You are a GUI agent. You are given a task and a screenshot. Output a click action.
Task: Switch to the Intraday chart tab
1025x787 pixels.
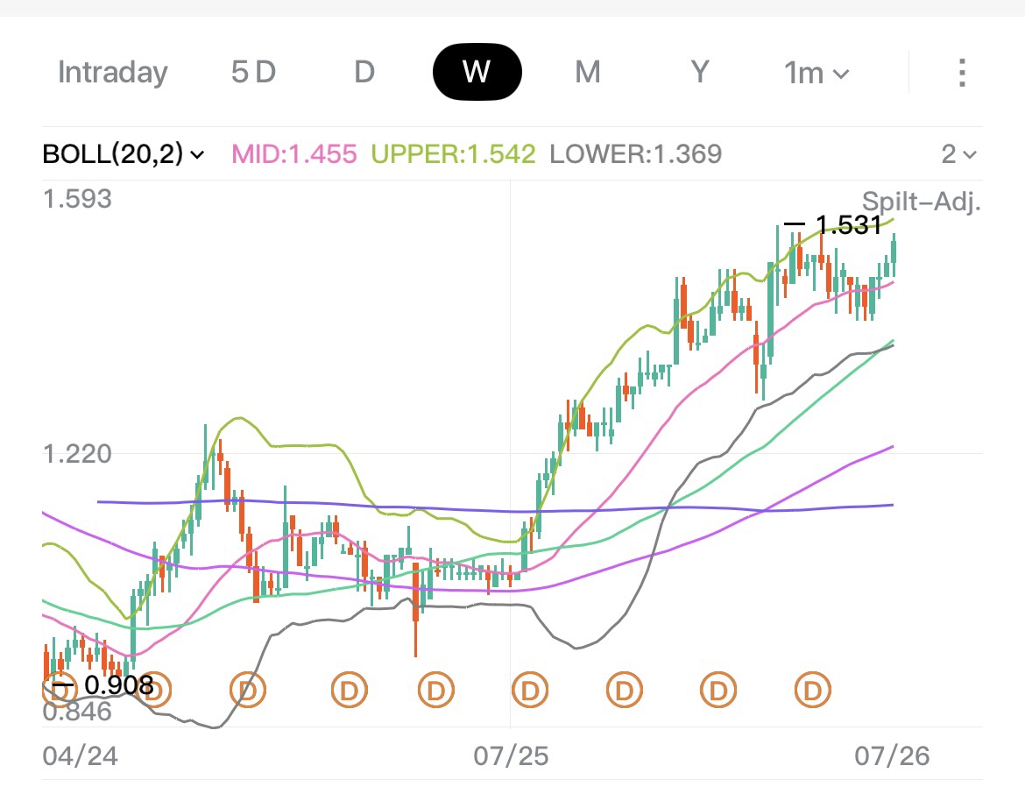click(113, 72)
